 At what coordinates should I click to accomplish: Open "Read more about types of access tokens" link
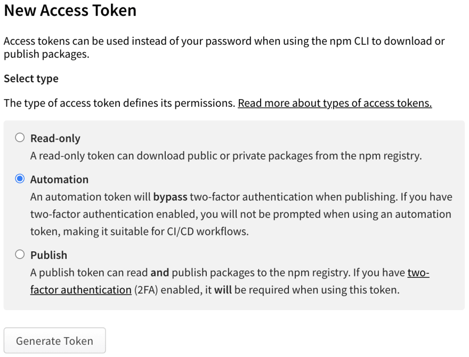click(334, 103)
